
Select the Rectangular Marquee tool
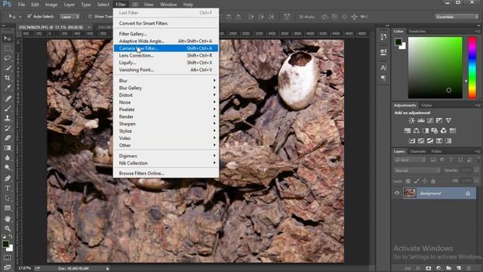pyautogui.click(x=8, y=48)
